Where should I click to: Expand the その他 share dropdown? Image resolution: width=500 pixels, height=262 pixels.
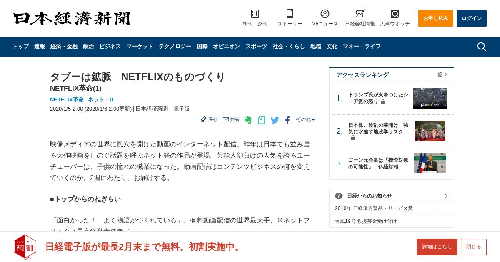point(305,119)
